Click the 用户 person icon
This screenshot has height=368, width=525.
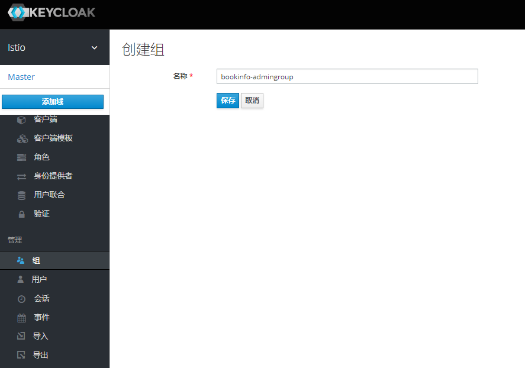21,279
